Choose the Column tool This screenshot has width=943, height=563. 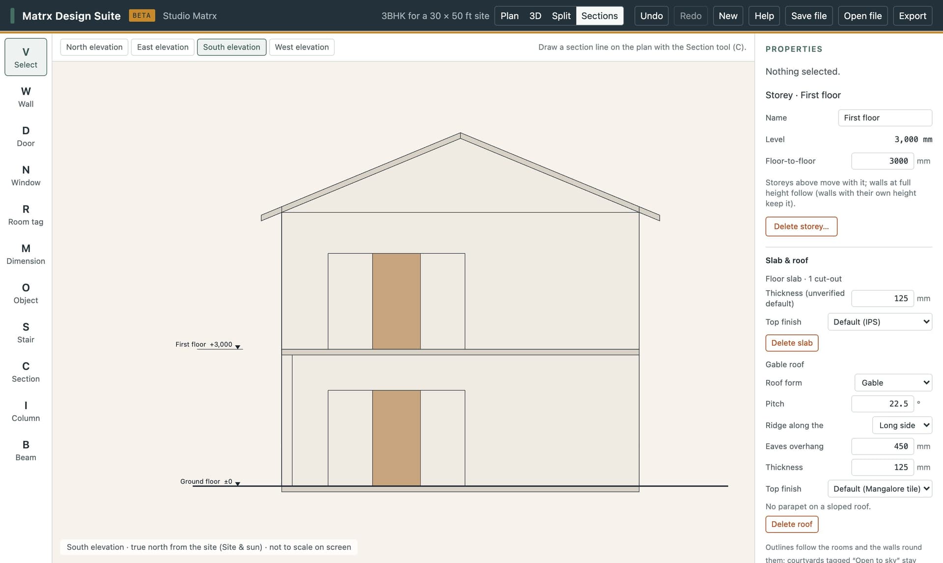click(x=26, y=411)
